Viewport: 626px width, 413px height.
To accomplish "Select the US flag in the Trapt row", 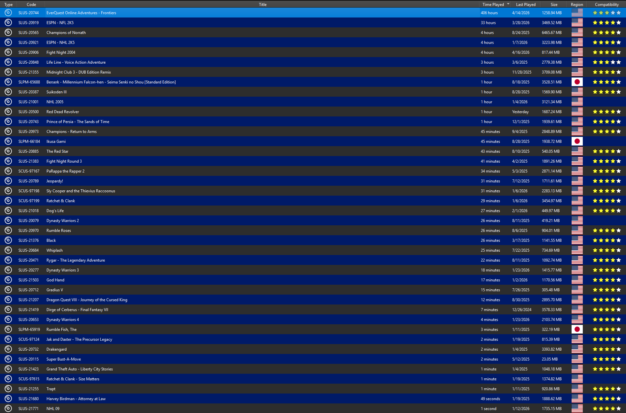I will [577, 389].
